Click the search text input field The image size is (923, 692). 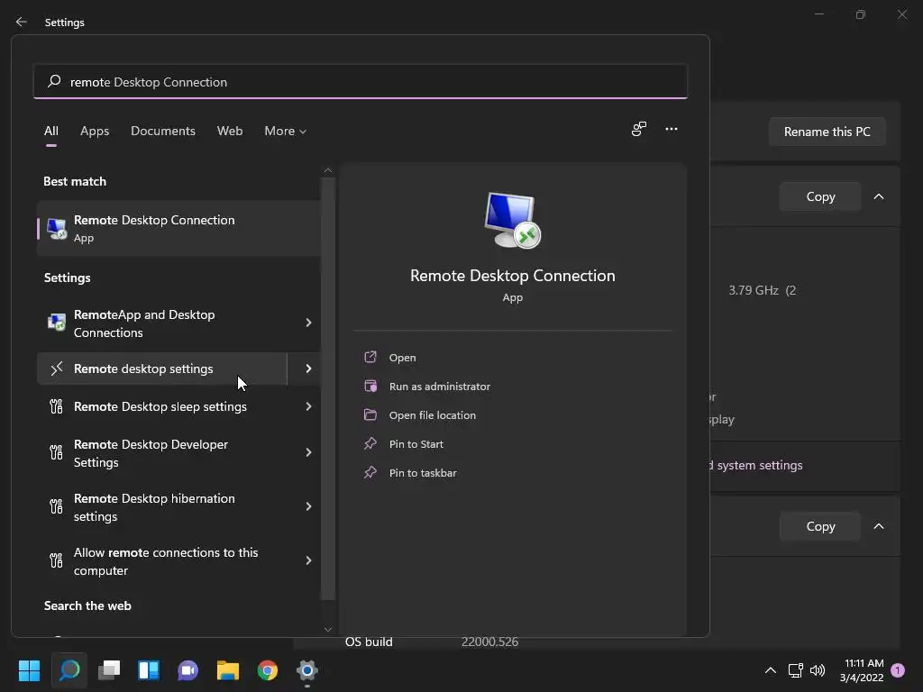coord(361,81)
